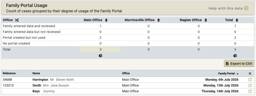
Task: Click Main Office family entered reviewed count
Action: pyautogui.click(x=100, y=26)
